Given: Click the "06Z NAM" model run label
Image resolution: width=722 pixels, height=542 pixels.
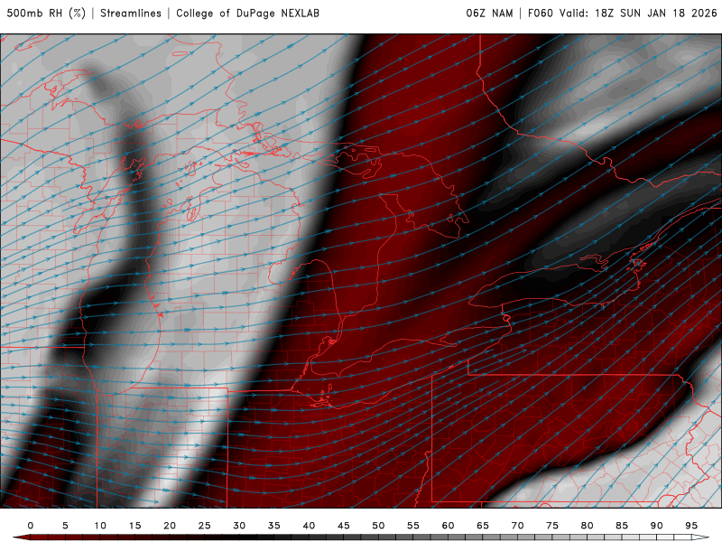Looking at the screenshot, I should [x=489, y=13].
